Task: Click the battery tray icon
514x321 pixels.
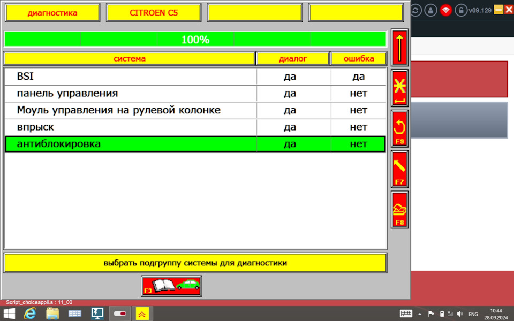Action: 442,314
